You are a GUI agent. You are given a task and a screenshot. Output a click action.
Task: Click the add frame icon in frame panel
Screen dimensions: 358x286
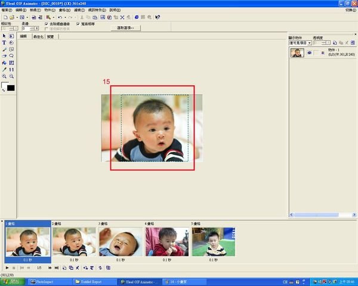tap(64, 268)
